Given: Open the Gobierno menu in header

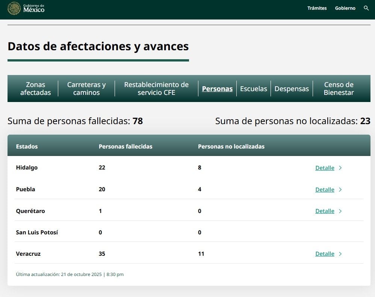Looking at the screenshot, I should click(345, 8).
